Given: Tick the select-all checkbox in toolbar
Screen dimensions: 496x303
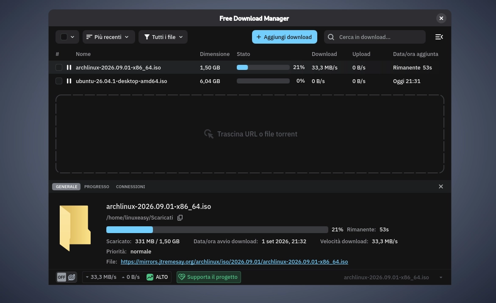Looking at the screenshot, I should click(x=64, y=37).
